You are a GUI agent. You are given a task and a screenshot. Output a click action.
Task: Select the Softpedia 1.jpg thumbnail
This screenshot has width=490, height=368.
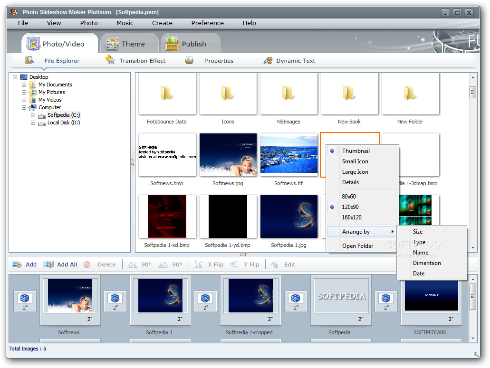pyautogui.click(x=288, y=217)
